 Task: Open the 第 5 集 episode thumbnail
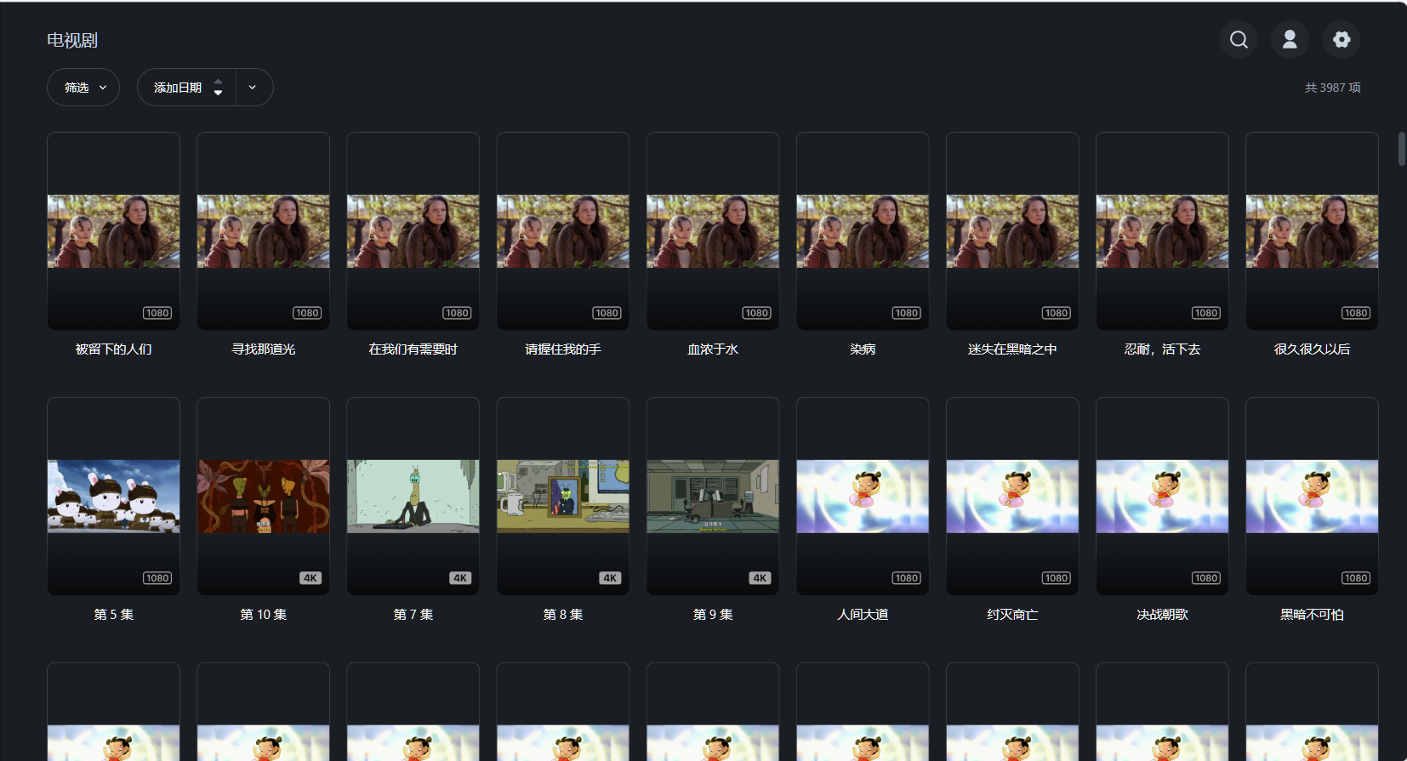(x=113, y=497)
